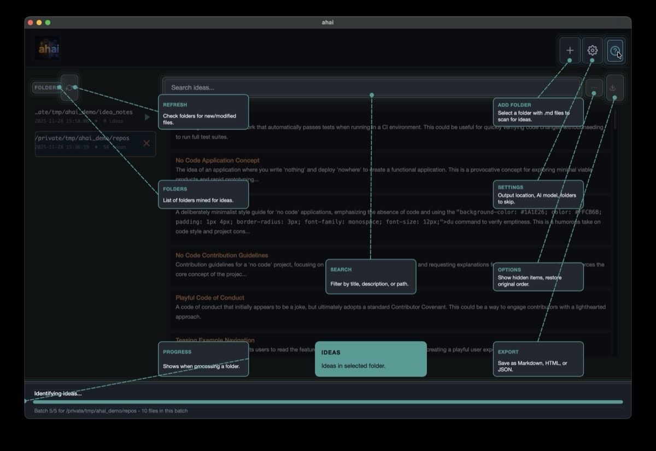
Task: Refresh folders using the refresh icon
Action: [x=69, y=87]
